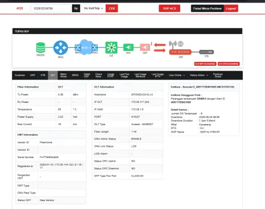Click the red ONT modem icon
265x209 pixels.
180,52
